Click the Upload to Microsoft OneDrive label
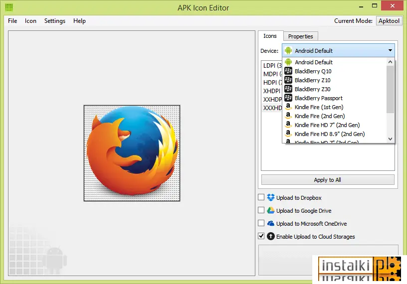 tap(311, 224)
